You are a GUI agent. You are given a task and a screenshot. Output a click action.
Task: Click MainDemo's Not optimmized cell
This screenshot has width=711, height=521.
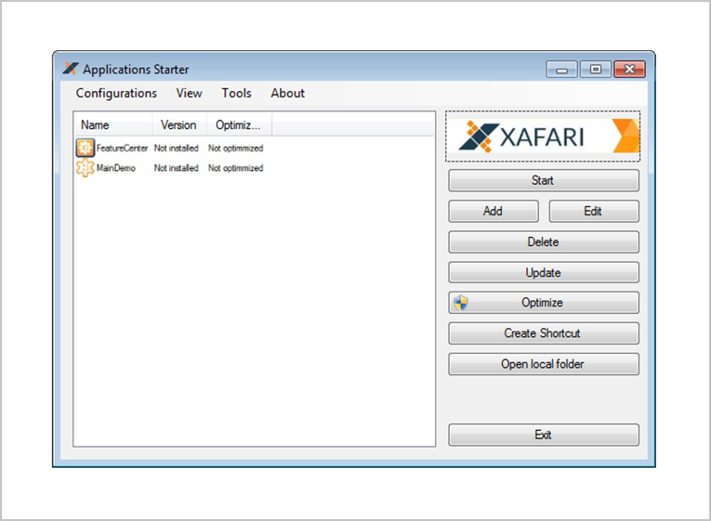click(x=235, y=168)
